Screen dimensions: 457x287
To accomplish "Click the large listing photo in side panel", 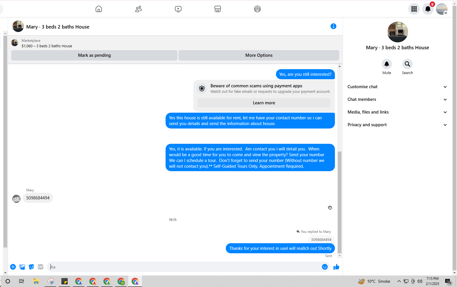I will (397, 32).
